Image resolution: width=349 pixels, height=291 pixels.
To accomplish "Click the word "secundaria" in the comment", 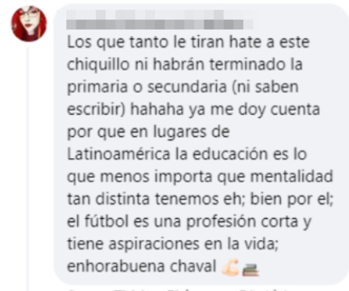I will (x=187, y=87).
